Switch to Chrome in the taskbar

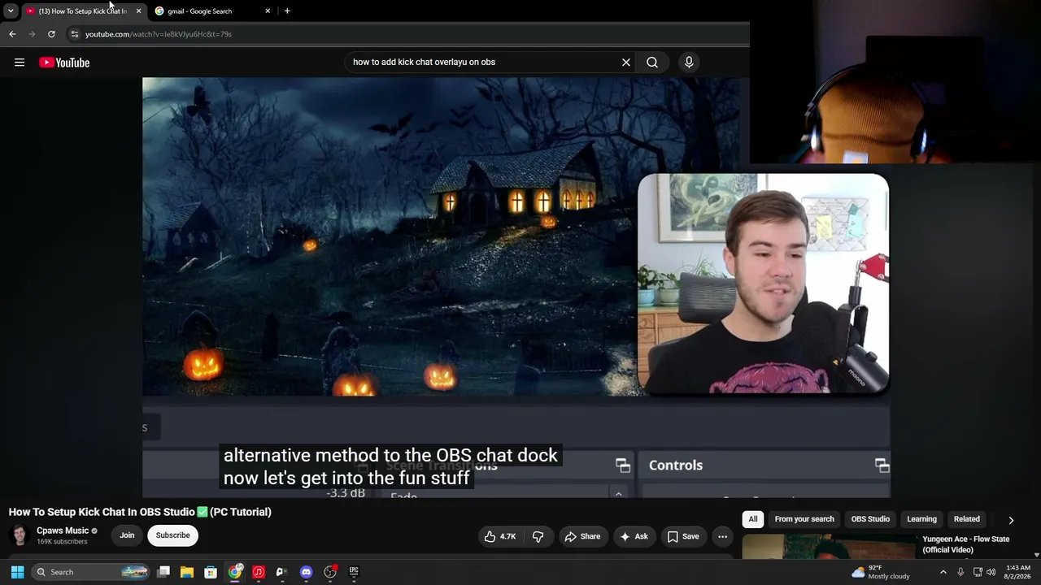coord(235,572)
